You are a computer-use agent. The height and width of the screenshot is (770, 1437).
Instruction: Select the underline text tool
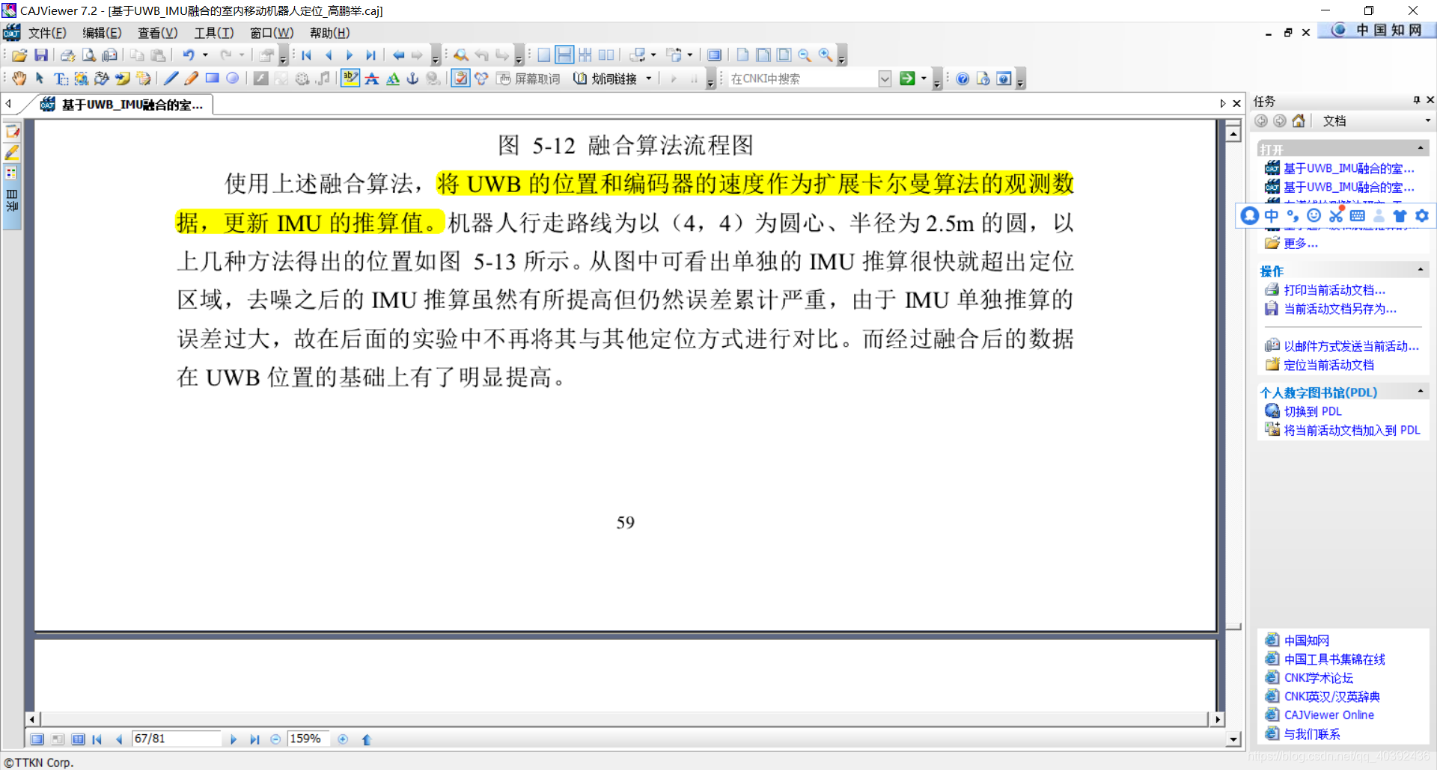(x=392, y=78)
